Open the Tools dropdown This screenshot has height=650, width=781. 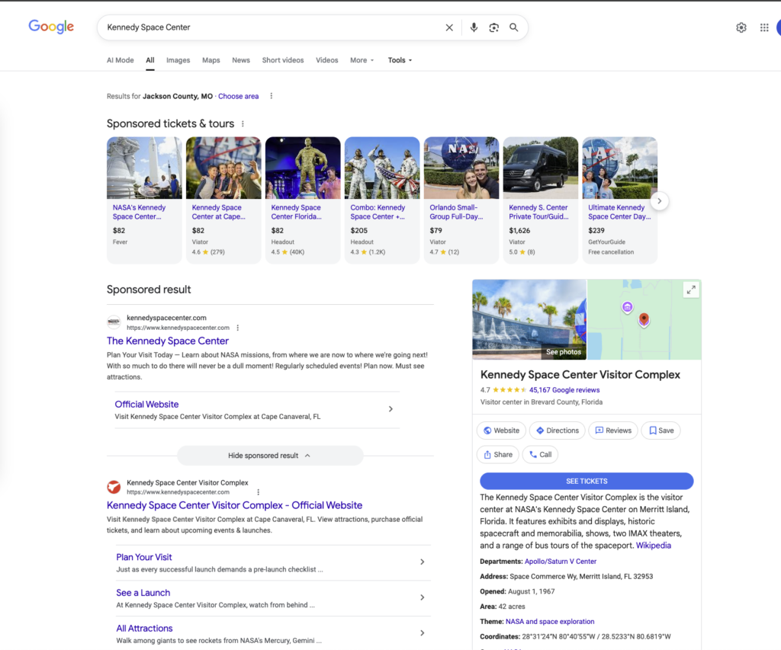tap(400, 60)
